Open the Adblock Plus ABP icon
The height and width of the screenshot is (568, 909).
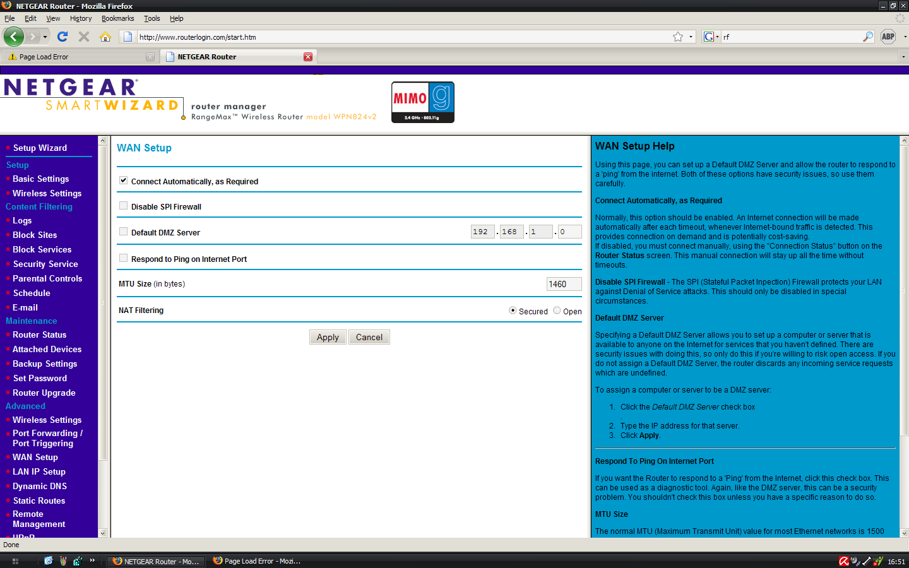(888, 37)
